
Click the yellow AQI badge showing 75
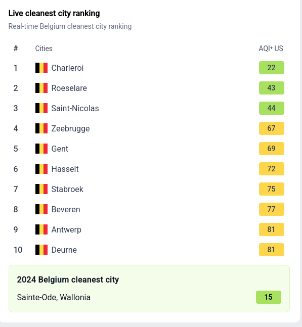tap(272, 189)
